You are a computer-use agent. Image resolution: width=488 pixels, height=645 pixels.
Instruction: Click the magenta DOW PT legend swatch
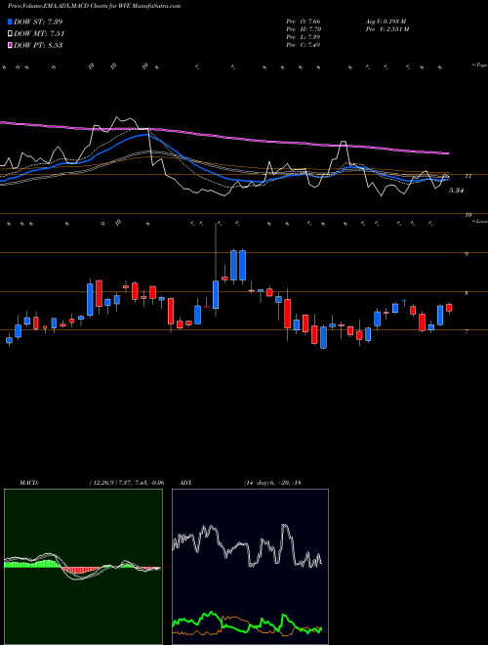10,45
